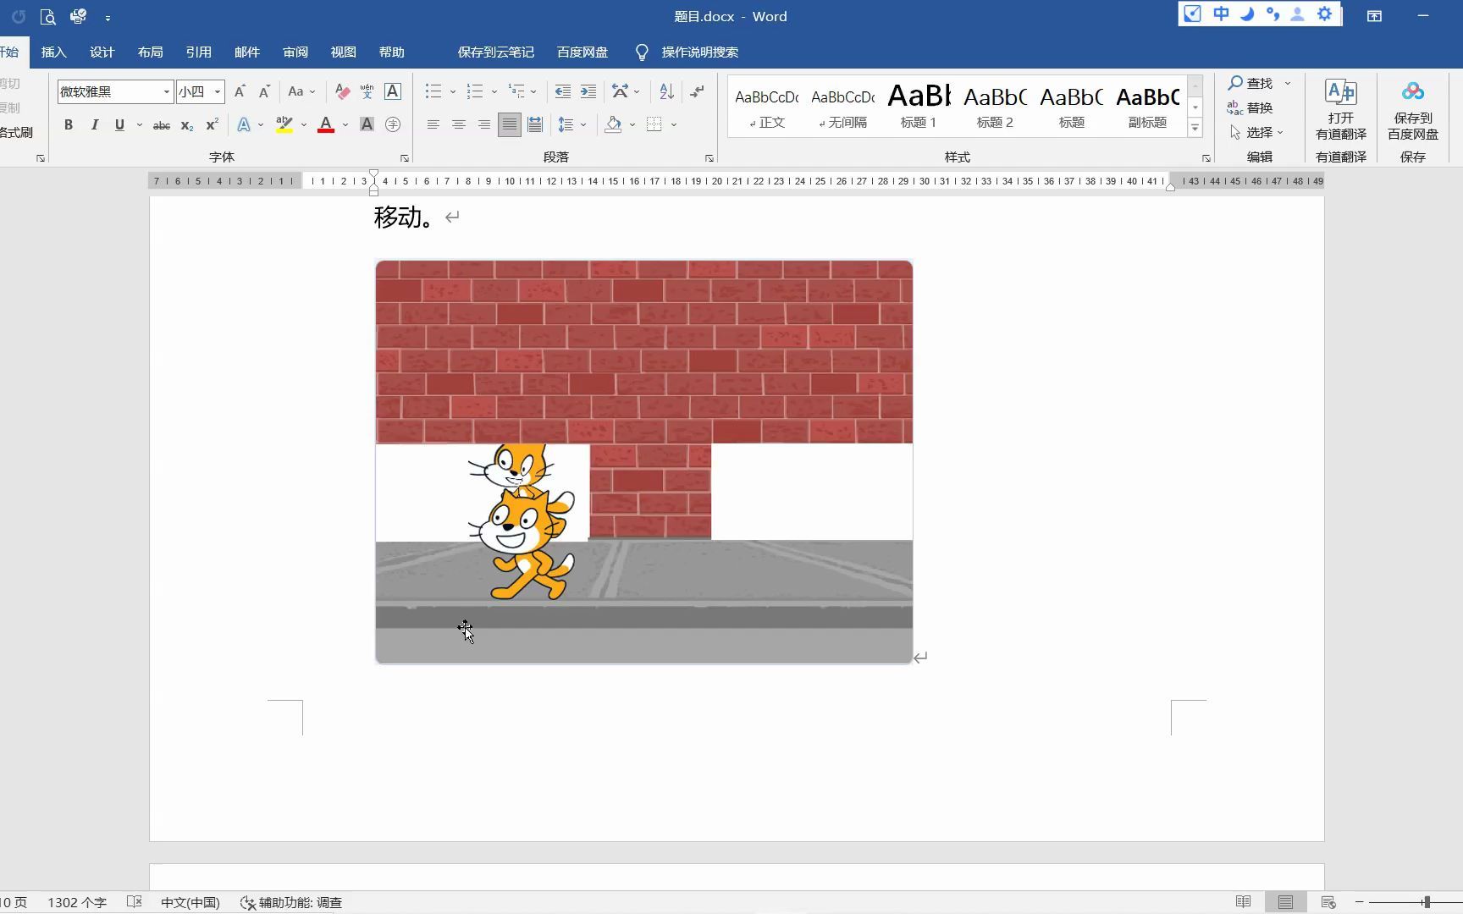Image resolution: width=1463 pixels, height=914 pixels.
Task: Click the character border icon
Action: point(393,91)
